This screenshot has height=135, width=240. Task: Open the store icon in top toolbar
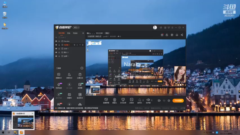tap(172, 35)
